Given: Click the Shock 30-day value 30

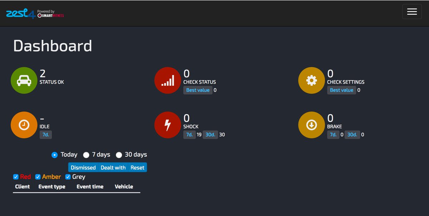Looking at the screenshot, I should [x=222, y=135].
